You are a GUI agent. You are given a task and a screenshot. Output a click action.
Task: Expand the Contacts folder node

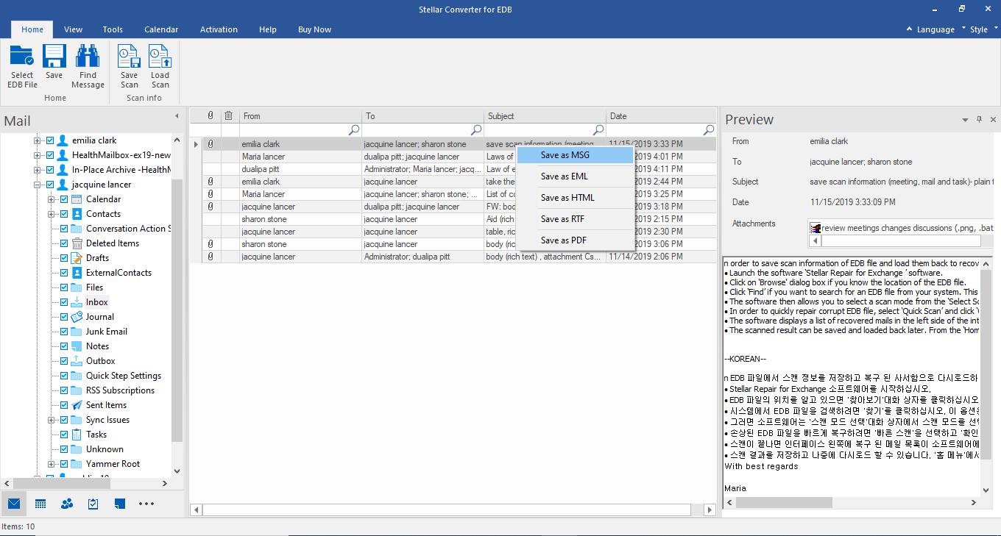[51, 214]
